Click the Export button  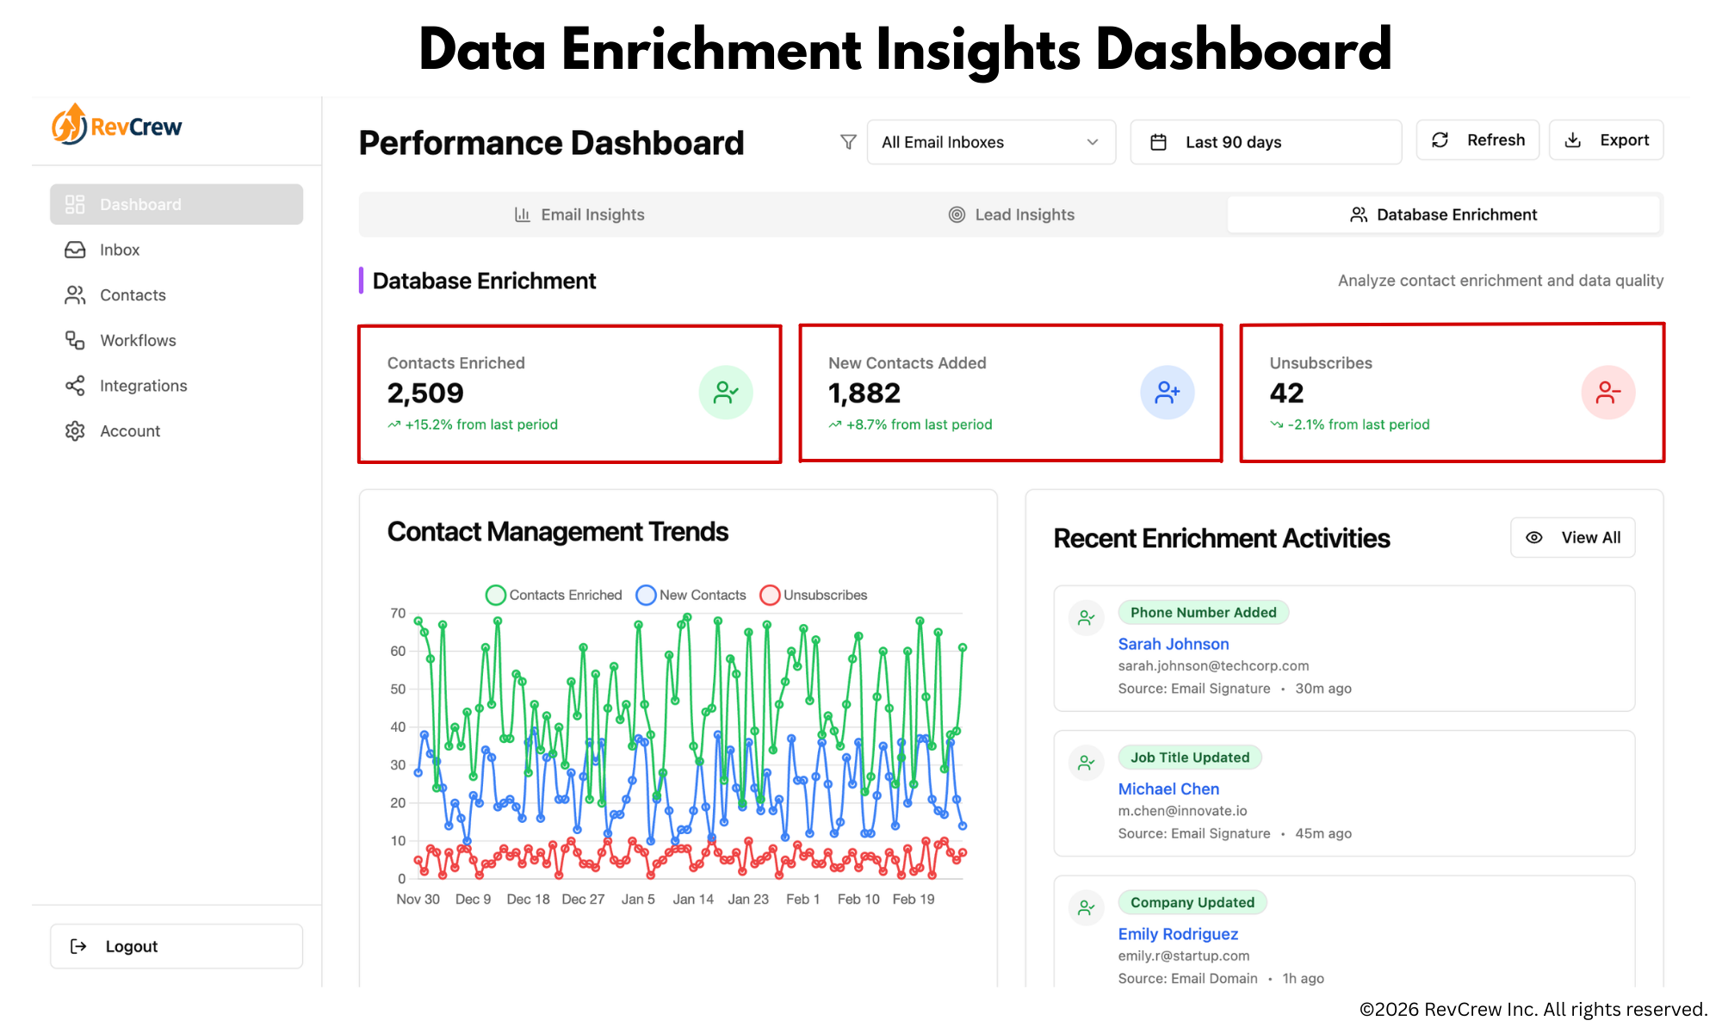coord(1606,140)
